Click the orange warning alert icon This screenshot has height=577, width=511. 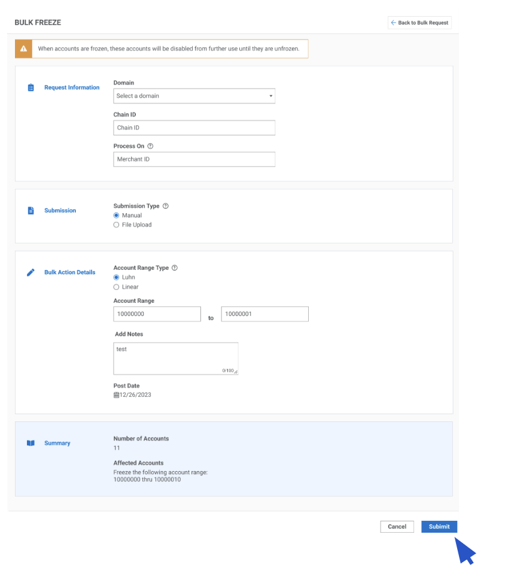point(23,48)
